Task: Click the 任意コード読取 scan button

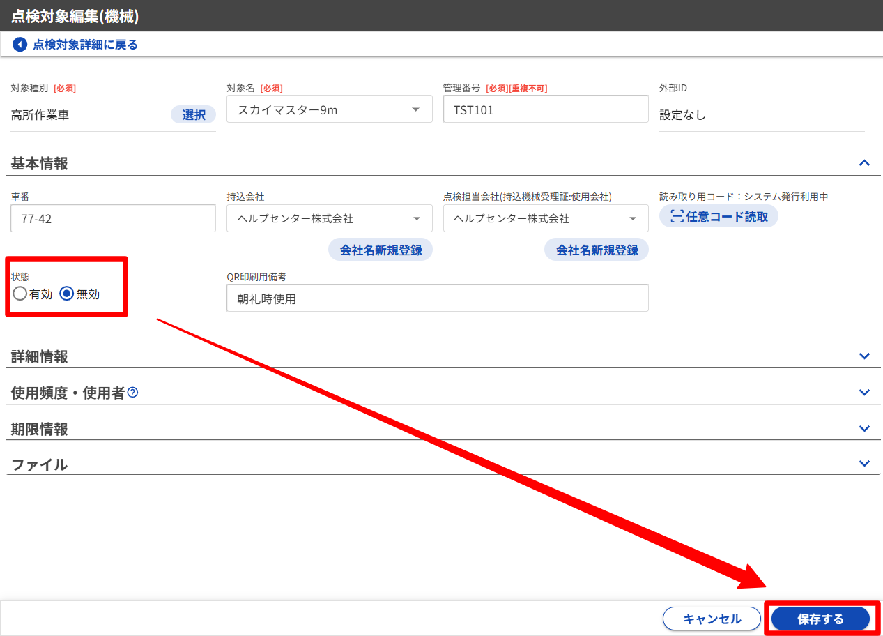Action: click(719, 217)
